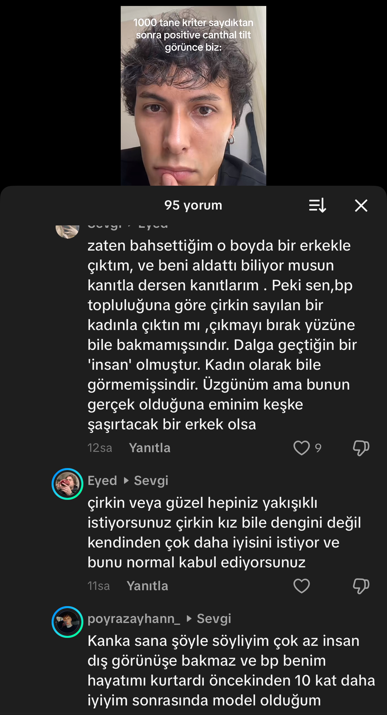The height and width of the screenshot is (715, 387).
Task: Like Eyed's reply comment
Action: [302, 586]
